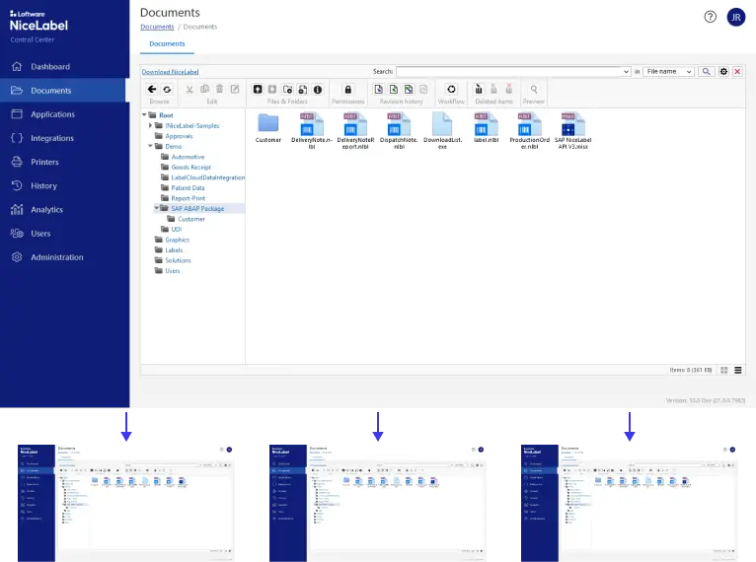Open the File name search filter dropdown

pyautogui.click(x=669, y=72)
